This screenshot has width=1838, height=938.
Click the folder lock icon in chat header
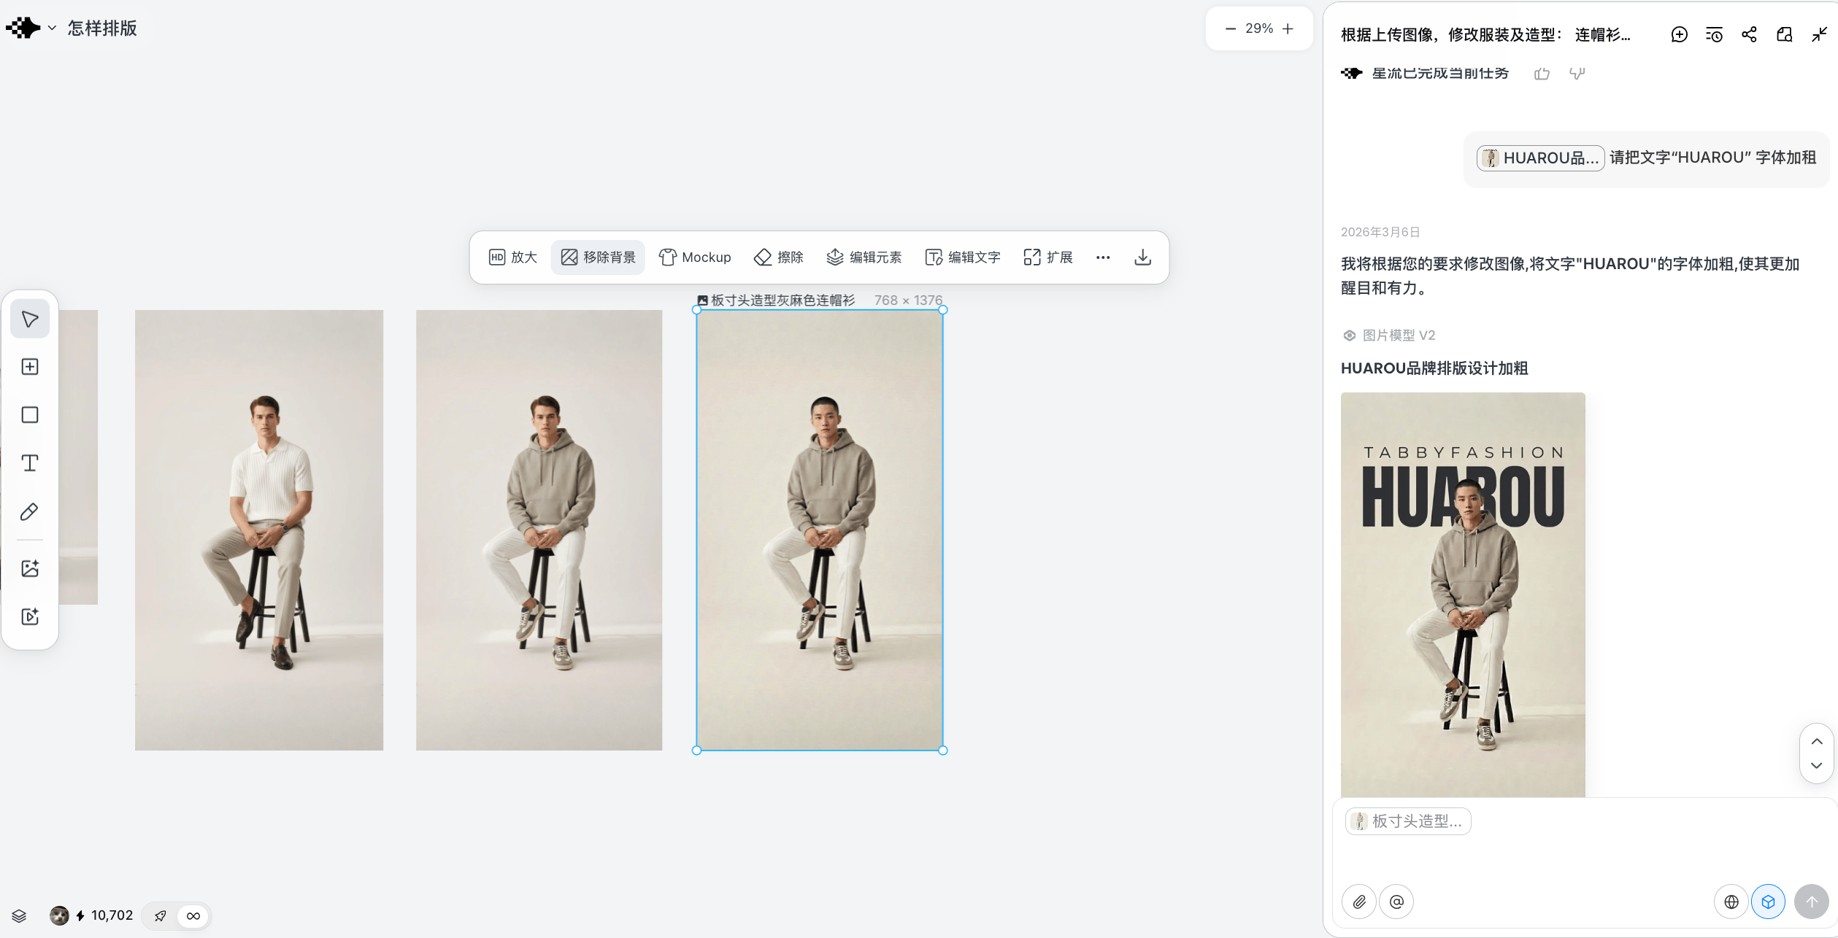tap(1785, 34)
